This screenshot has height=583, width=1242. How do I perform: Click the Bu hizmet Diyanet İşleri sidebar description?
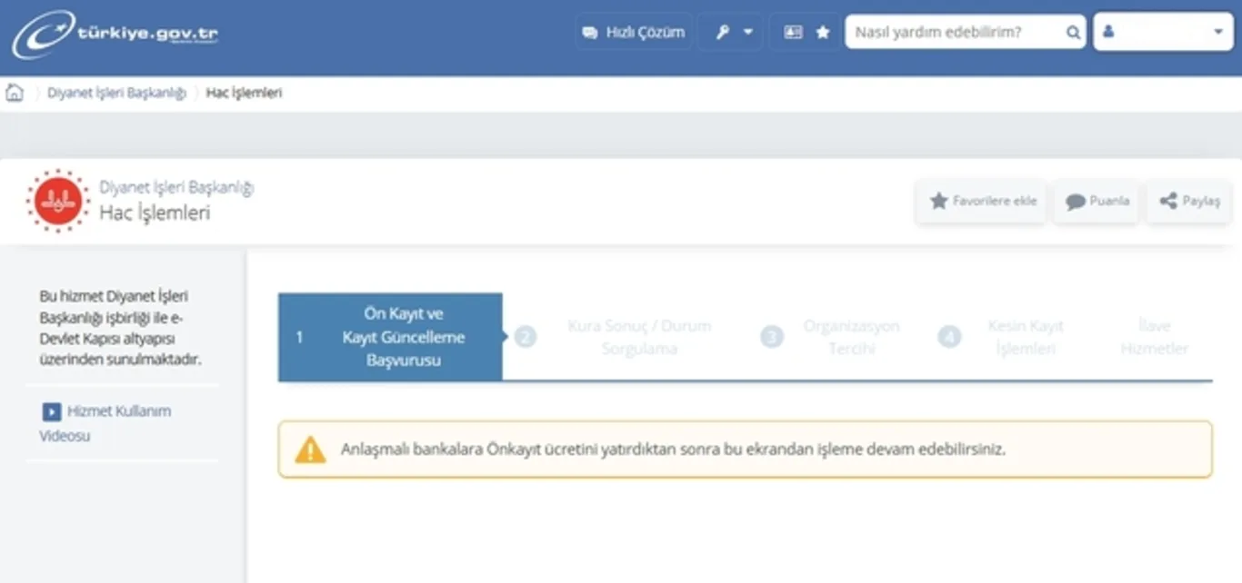121,328
